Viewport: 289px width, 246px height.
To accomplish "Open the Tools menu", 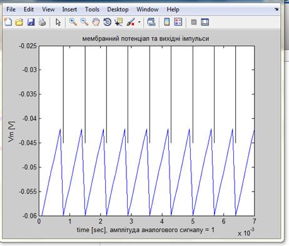I will tap(92, 9).
